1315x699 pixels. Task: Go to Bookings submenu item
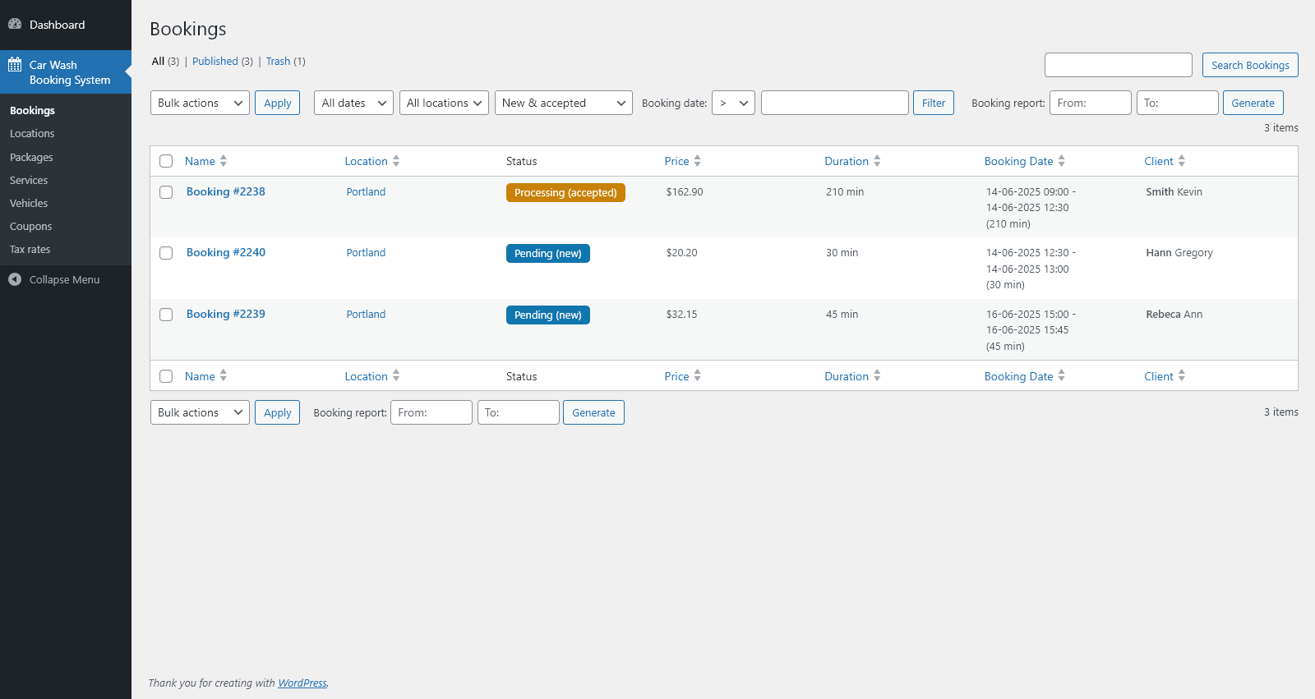32,110
